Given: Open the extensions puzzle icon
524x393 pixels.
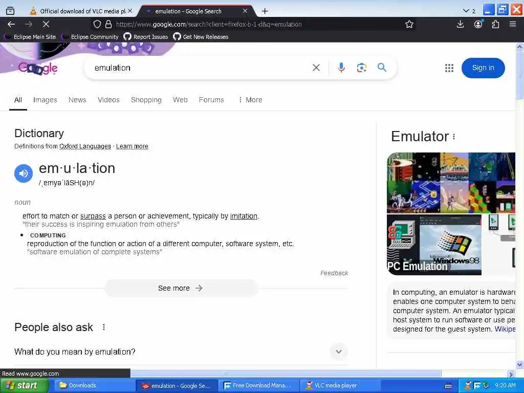Looking at the screenshot, I should coord(495,24).
